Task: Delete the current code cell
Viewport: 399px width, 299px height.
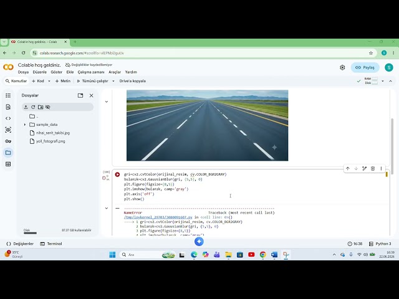Action: coord(373,168)
